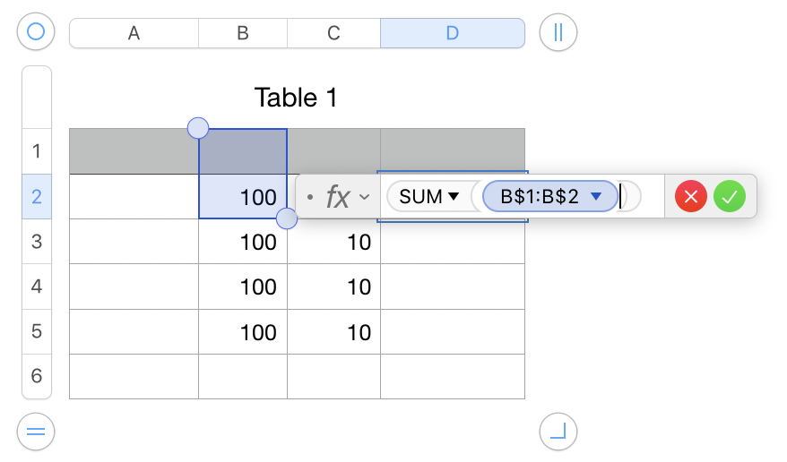This screenshot has height=462, width=787.
Task: Open the B$1:B$2 reference options arrow
Action: point(596,197)
